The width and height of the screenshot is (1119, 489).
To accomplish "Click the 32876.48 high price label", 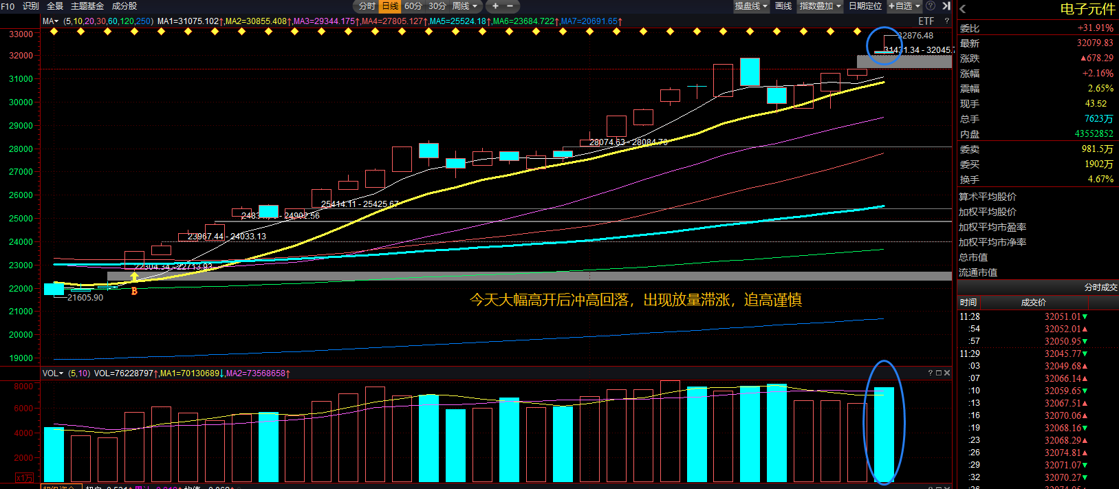I will (x=915, y=36).
